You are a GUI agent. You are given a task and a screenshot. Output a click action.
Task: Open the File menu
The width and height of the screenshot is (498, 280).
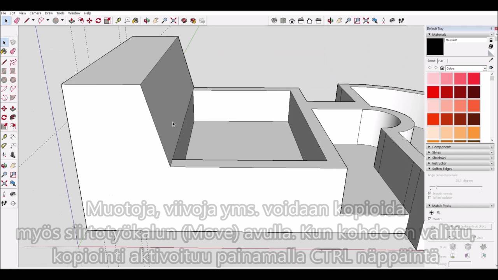(x=3, y=13)
